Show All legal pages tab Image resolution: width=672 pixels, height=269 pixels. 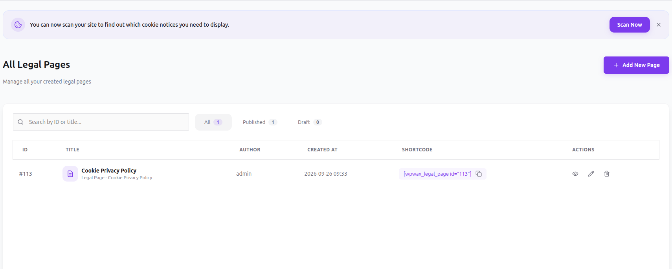213,122
